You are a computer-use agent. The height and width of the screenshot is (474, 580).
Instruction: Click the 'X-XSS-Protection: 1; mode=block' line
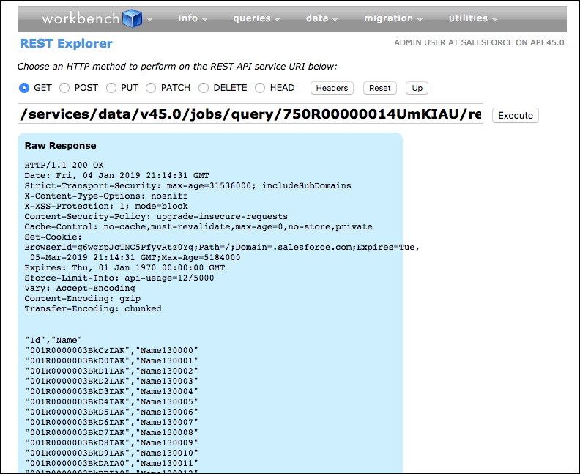click(106, 206)
